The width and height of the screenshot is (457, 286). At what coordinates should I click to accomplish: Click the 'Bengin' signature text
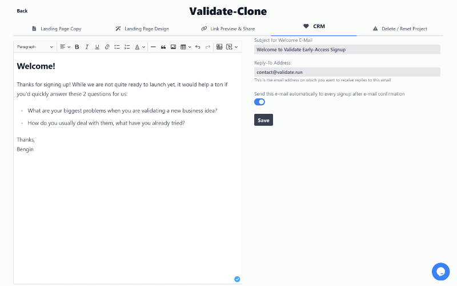pos(25,149)
